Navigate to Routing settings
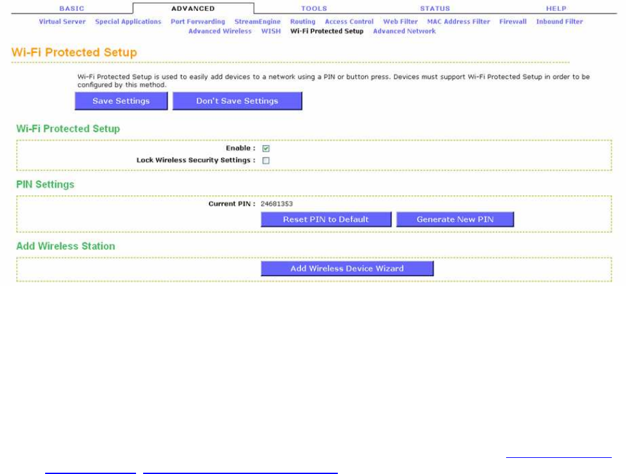Screen dimensions: 626x474 point(302,21)
